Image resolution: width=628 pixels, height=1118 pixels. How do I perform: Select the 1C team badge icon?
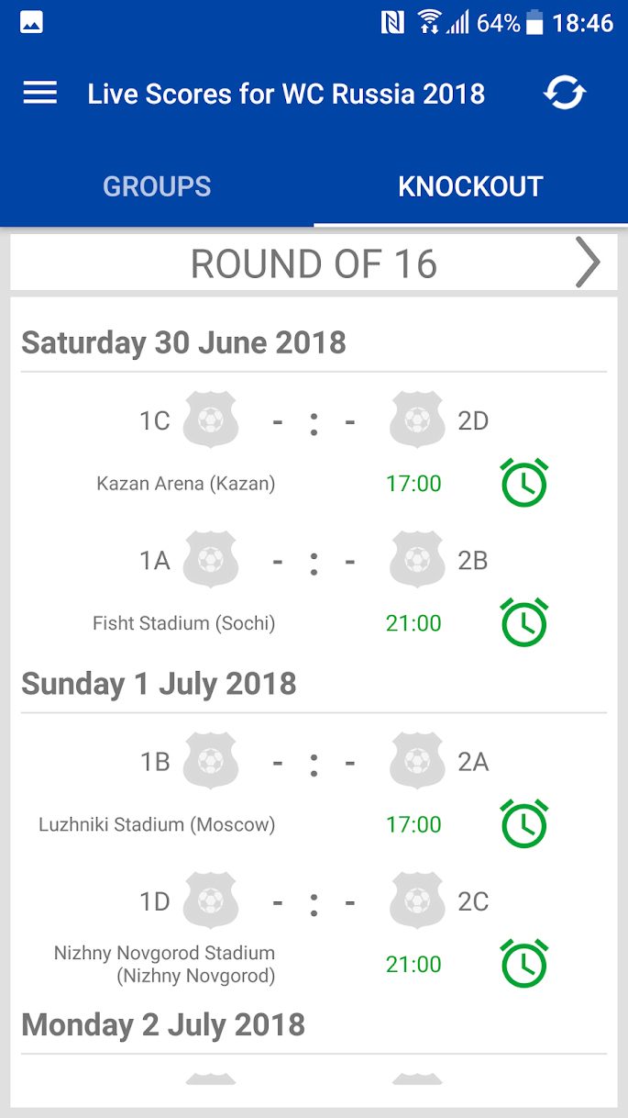pos(210,419)
